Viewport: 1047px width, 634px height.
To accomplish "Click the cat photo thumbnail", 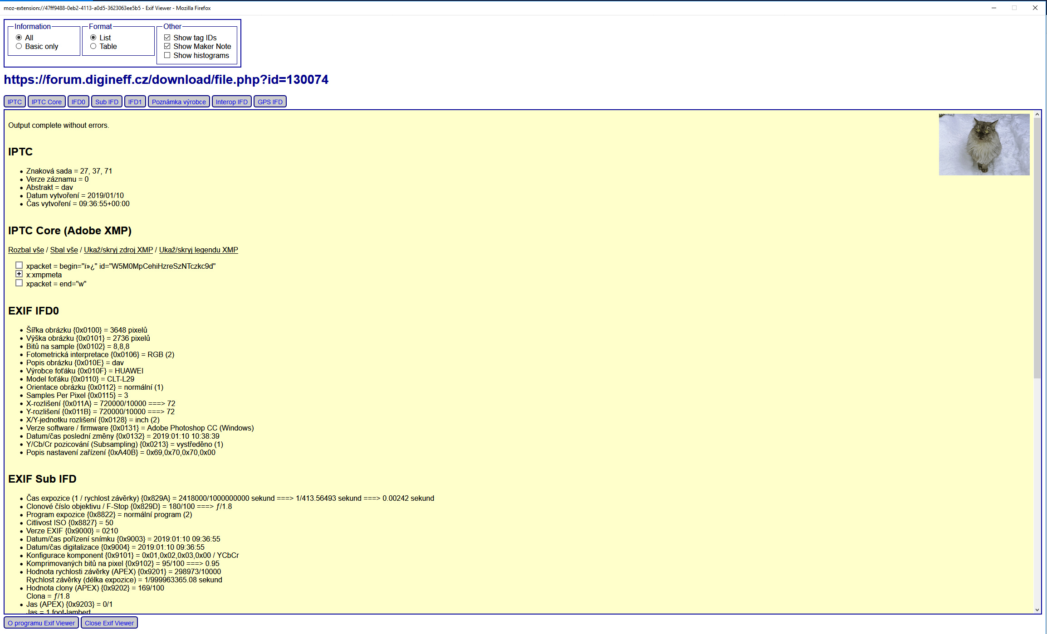I will coord(984,145).
